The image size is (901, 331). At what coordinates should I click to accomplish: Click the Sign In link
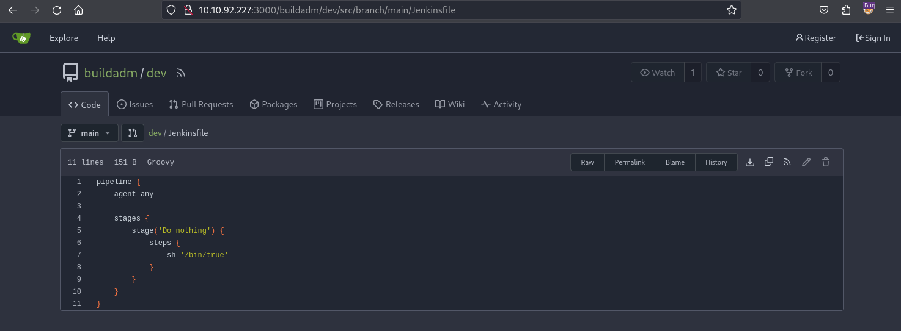pos(873,38)
